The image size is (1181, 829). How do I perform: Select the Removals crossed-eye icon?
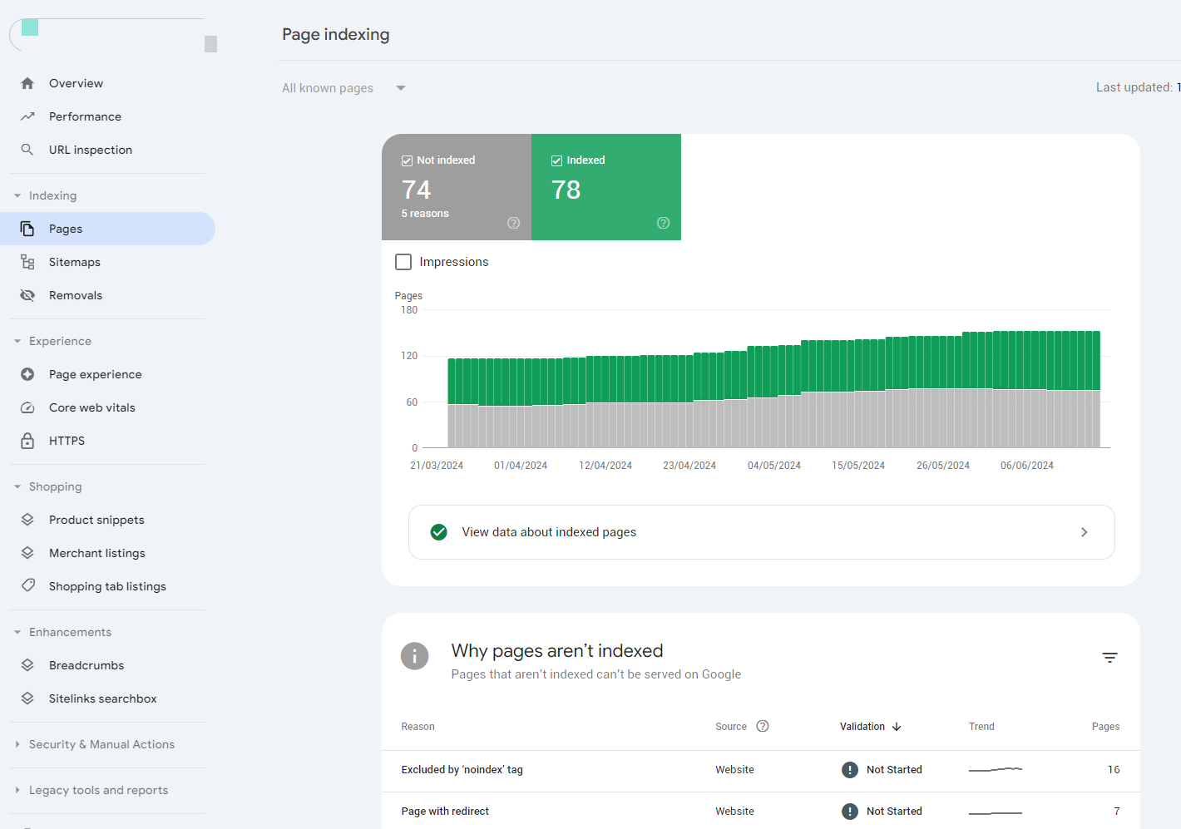[27, 295]
